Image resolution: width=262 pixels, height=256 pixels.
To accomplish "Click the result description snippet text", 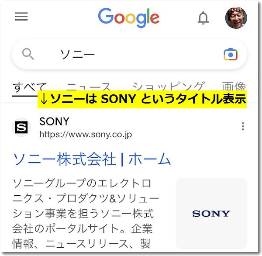I will tap(86, 213).
